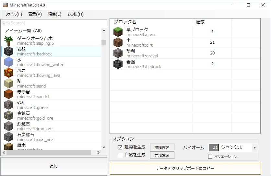This screenshot has width=271, height=176.
Task: Click item list scroll up arrow
Action: (x=104, y=30)
